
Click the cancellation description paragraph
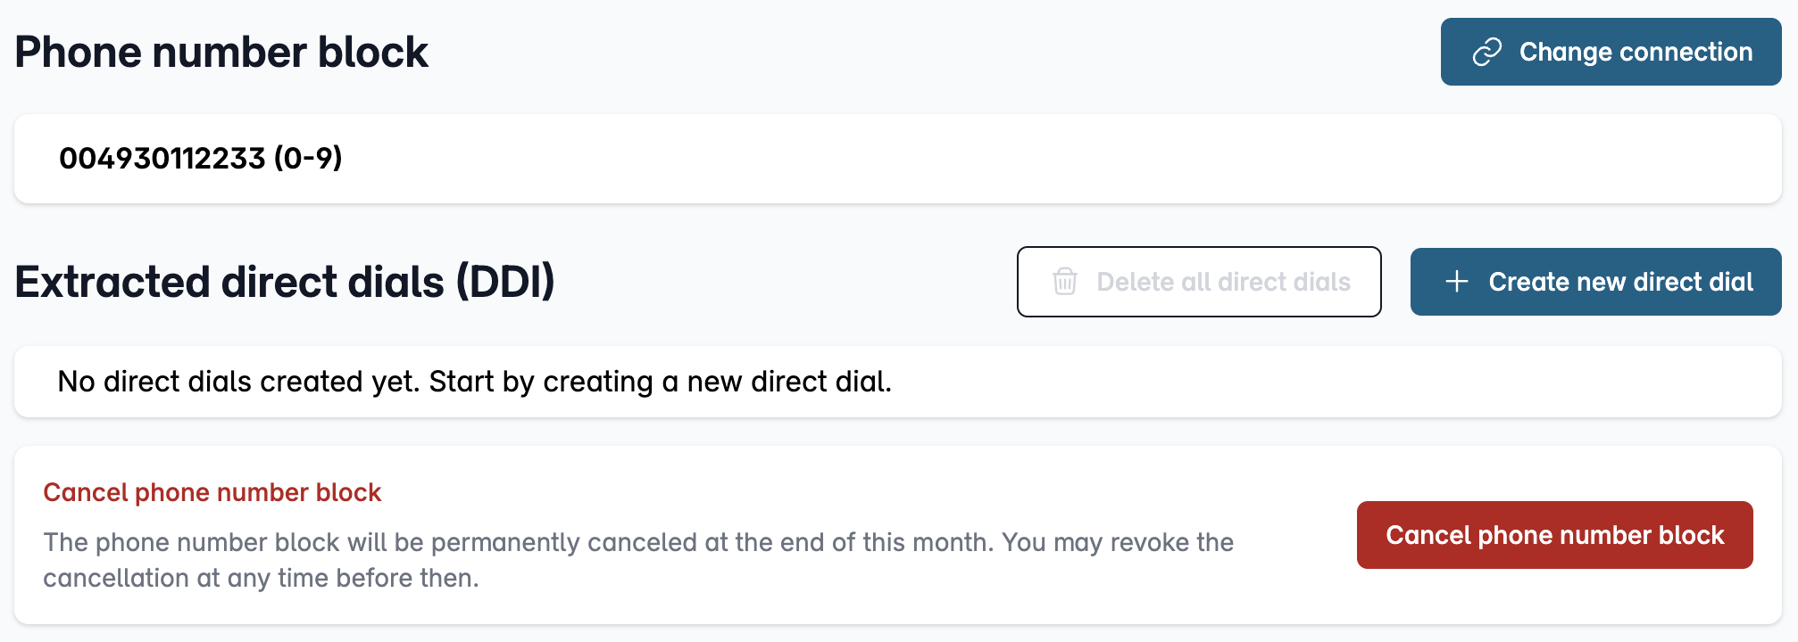638,560
